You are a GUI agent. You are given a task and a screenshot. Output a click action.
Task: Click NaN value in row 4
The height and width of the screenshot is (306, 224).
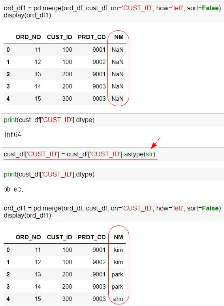tap(118, 99)
